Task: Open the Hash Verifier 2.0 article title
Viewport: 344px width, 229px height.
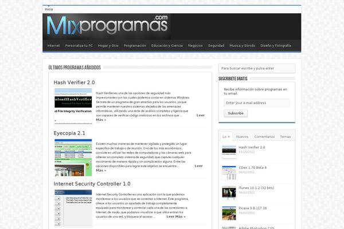Action: (x=74, y=82)
